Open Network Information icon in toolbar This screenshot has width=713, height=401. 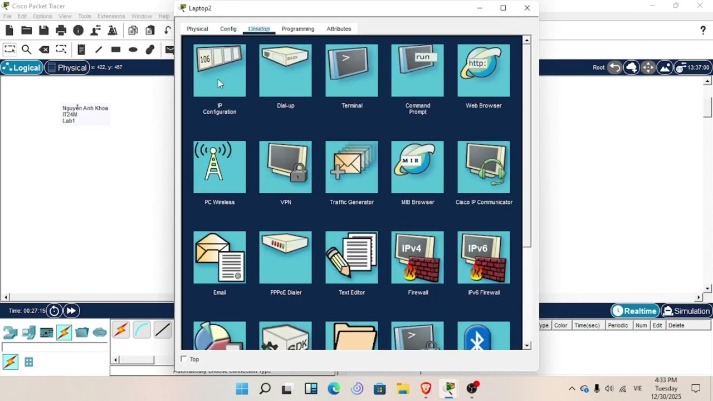point(78,31)
